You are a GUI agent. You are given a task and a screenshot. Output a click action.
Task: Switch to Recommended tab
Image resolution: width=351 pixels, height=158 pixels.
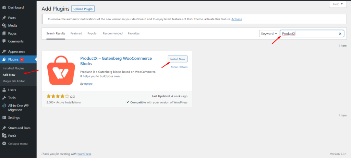click(x=112, y=33)
